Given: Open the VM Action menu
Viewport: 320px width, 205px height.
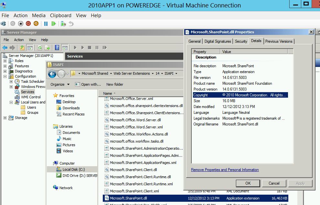Looking at the screenshot, I should coord(20,16).
